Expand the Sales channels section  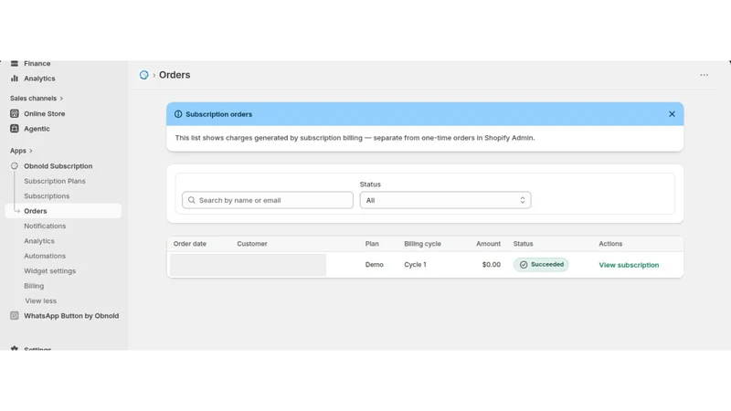[37, 99]
